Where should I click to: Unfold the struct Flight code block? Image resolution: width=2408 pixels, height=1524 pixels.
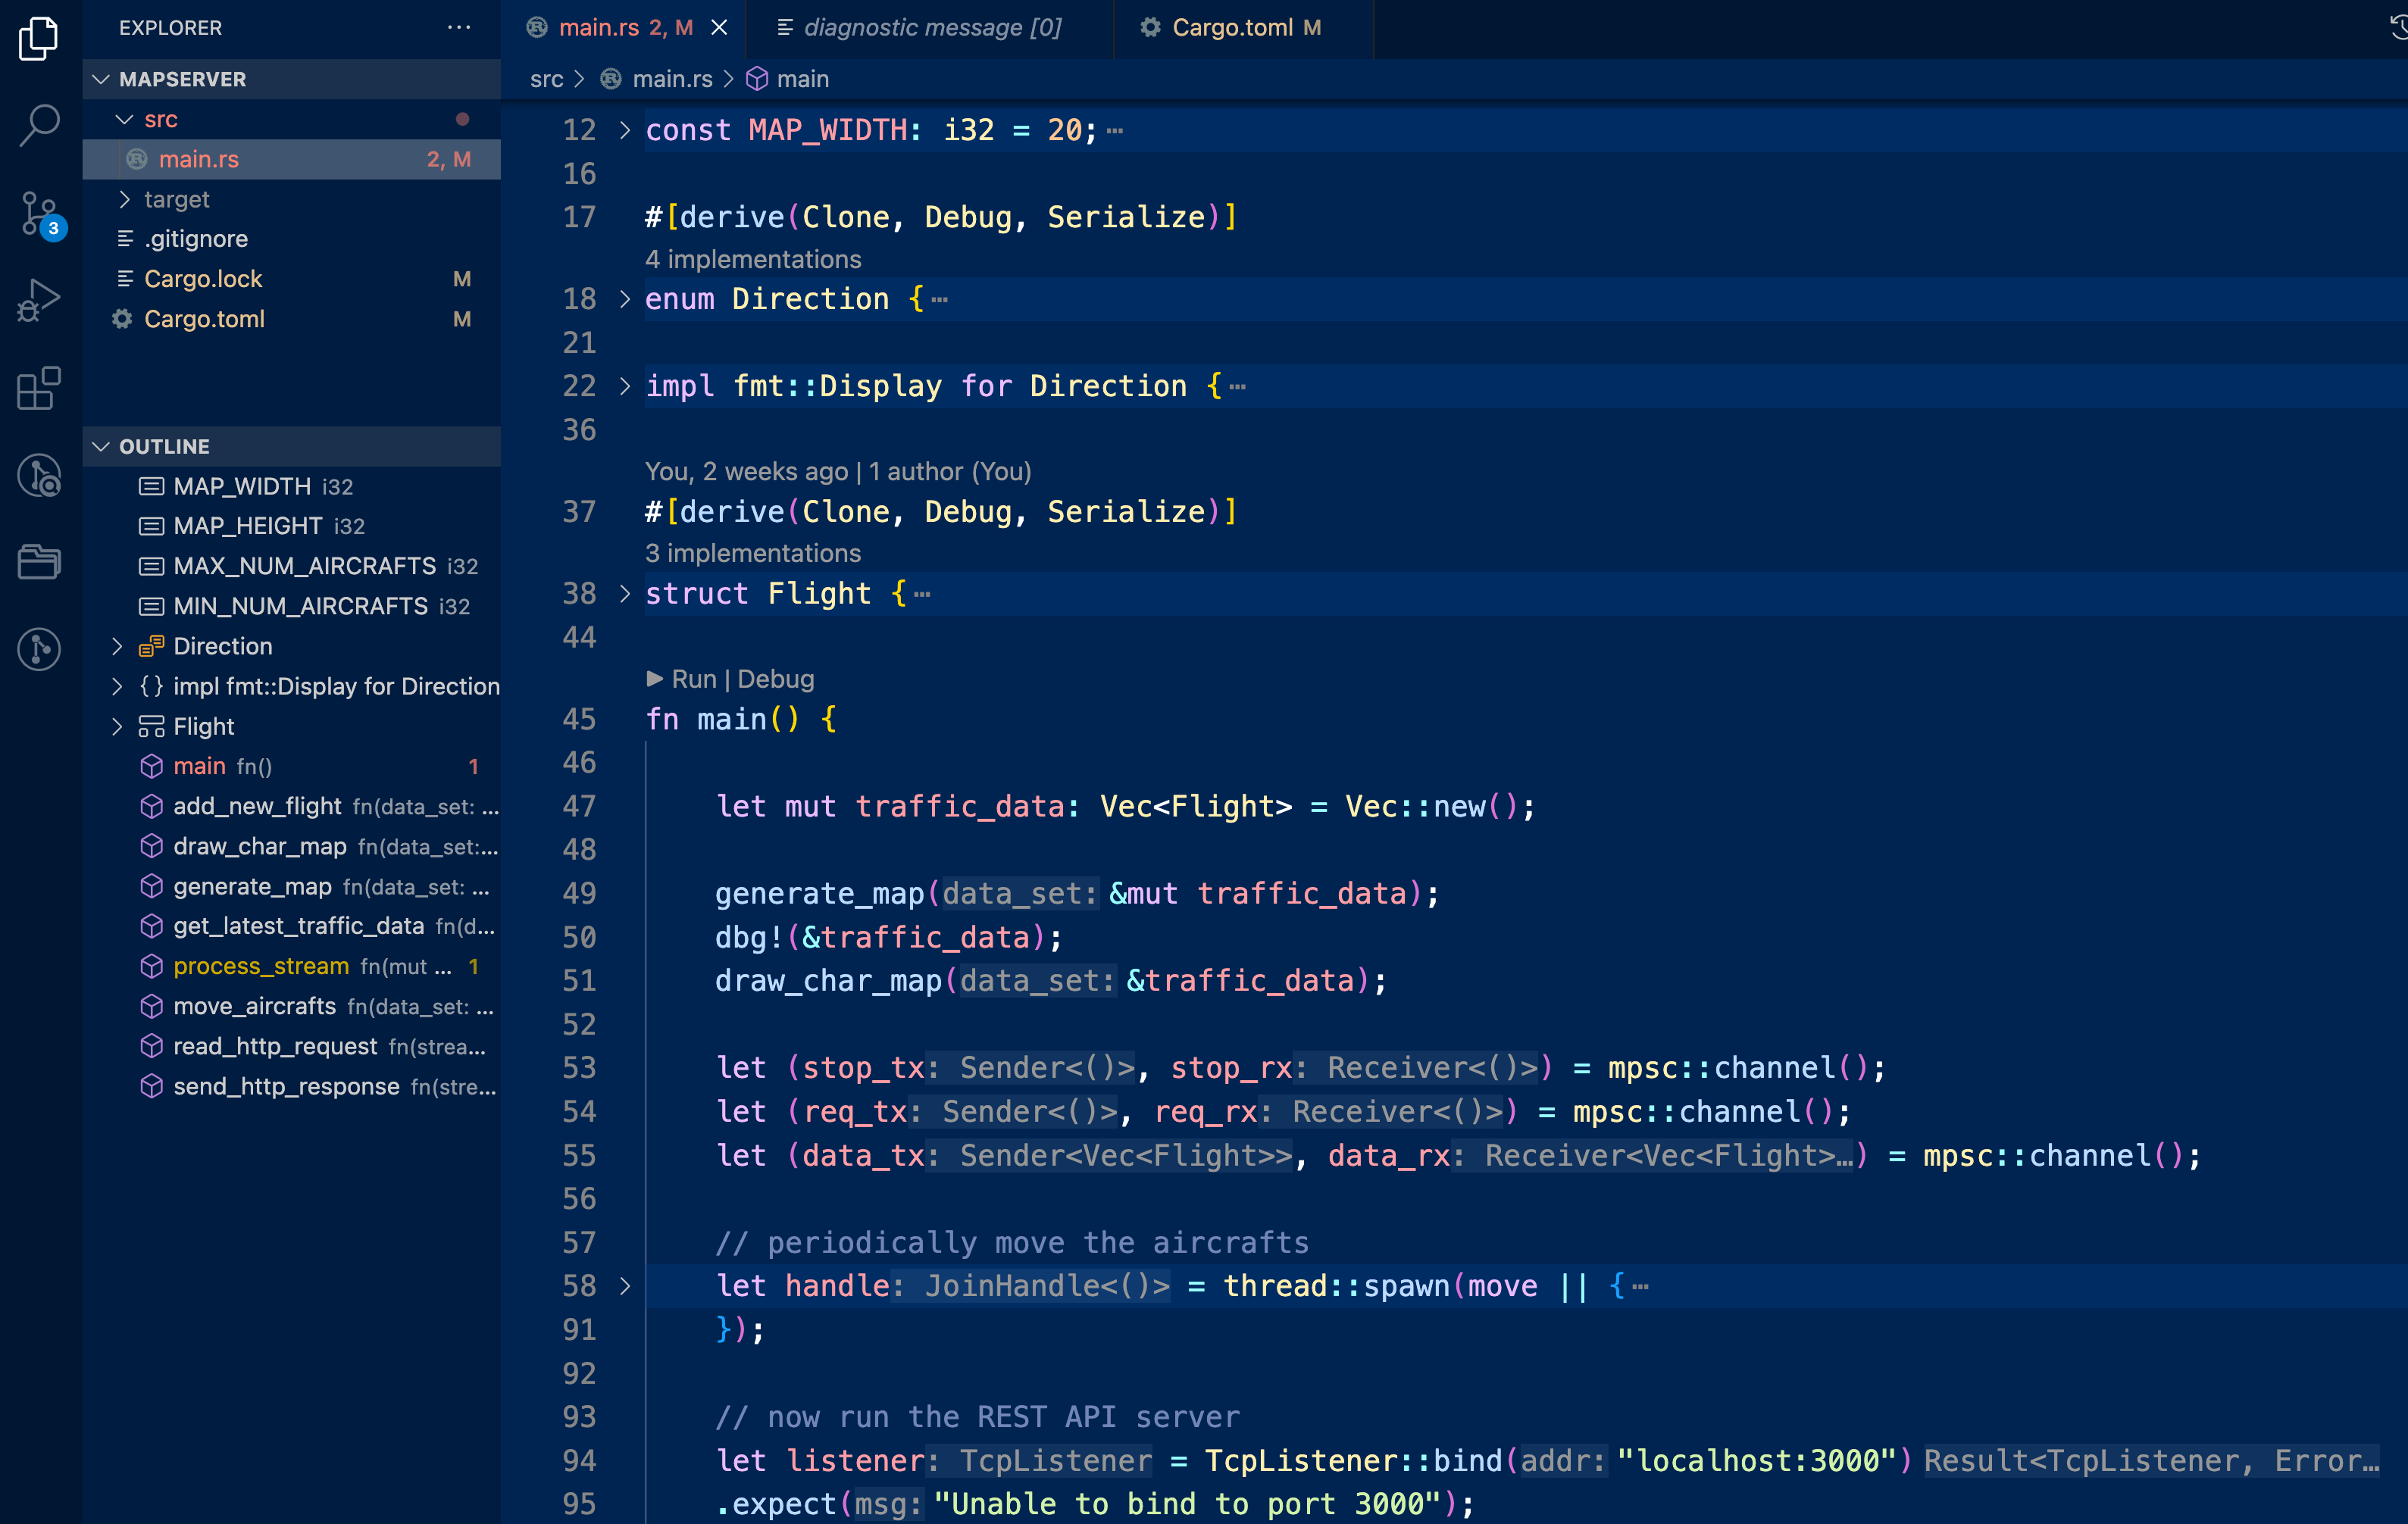[625, 594]
